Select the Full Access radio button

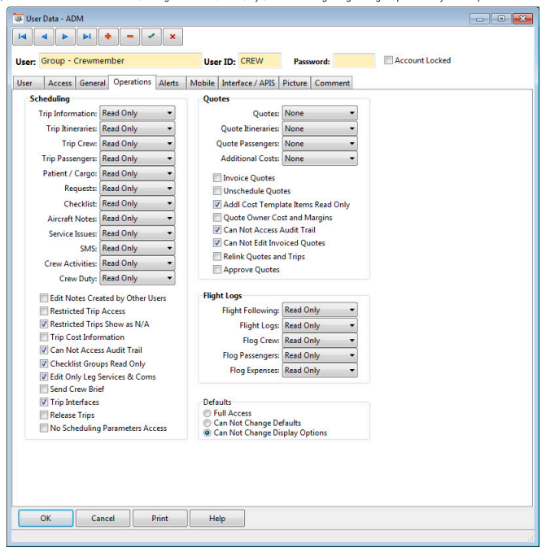(x=208, y=413)
